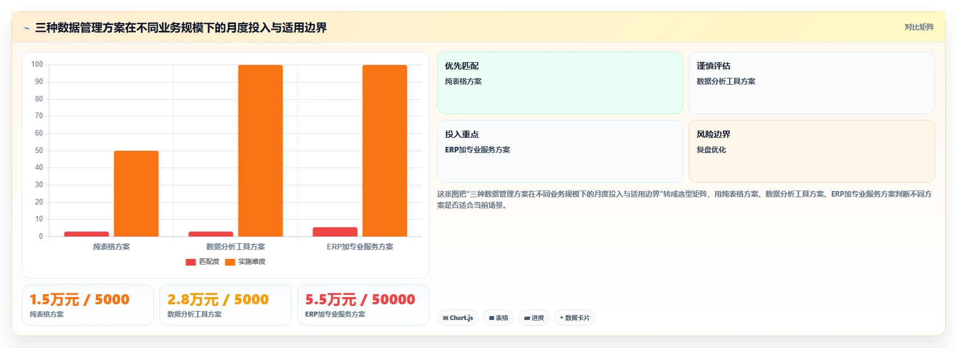Click the 100 tick on the y-axis
Viewport: 957px width, 348px height.
37,64
